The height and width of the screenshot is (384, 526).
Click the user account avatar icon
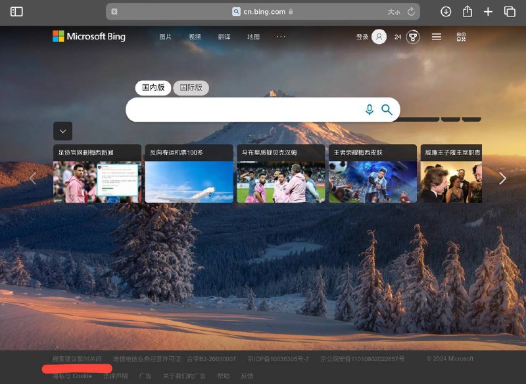coord(379,37)
